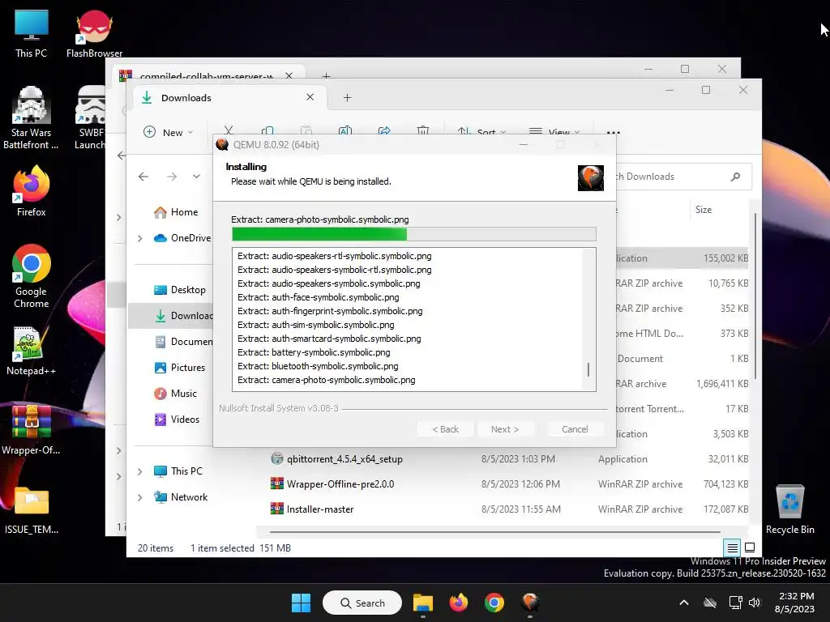Open Google Chrome desktop shortcut
Screen dimensions: 830x622
[x=32, y=276]
